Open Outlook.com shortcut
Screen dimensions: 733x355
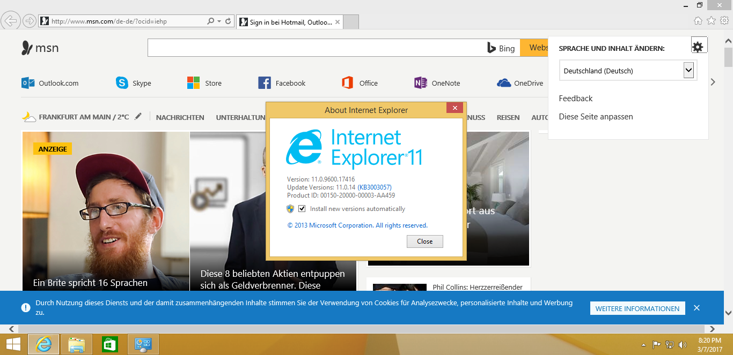[50, 83]
